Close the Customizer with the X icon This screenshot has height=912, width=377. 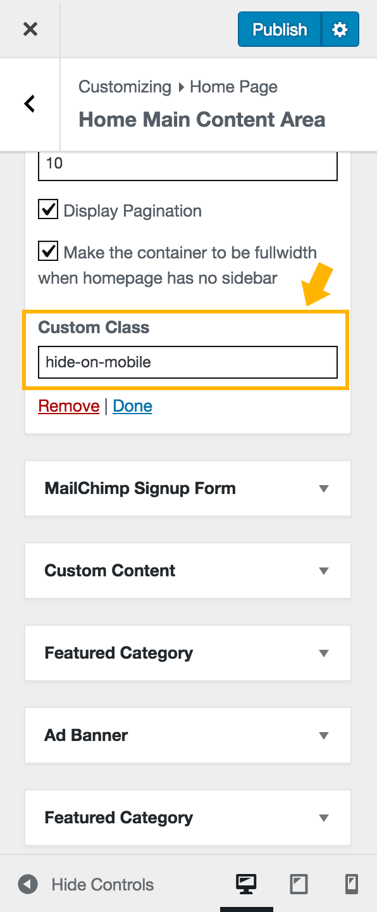pos(30,29)
